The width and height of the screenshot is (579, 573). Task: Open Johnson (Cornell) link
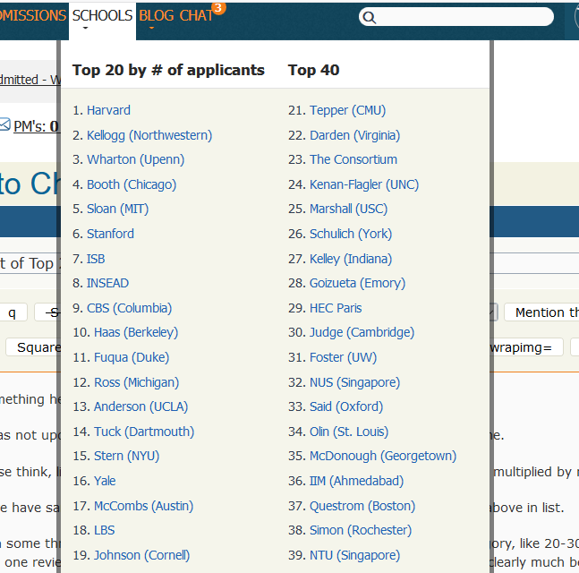click(x=141, y=555)
